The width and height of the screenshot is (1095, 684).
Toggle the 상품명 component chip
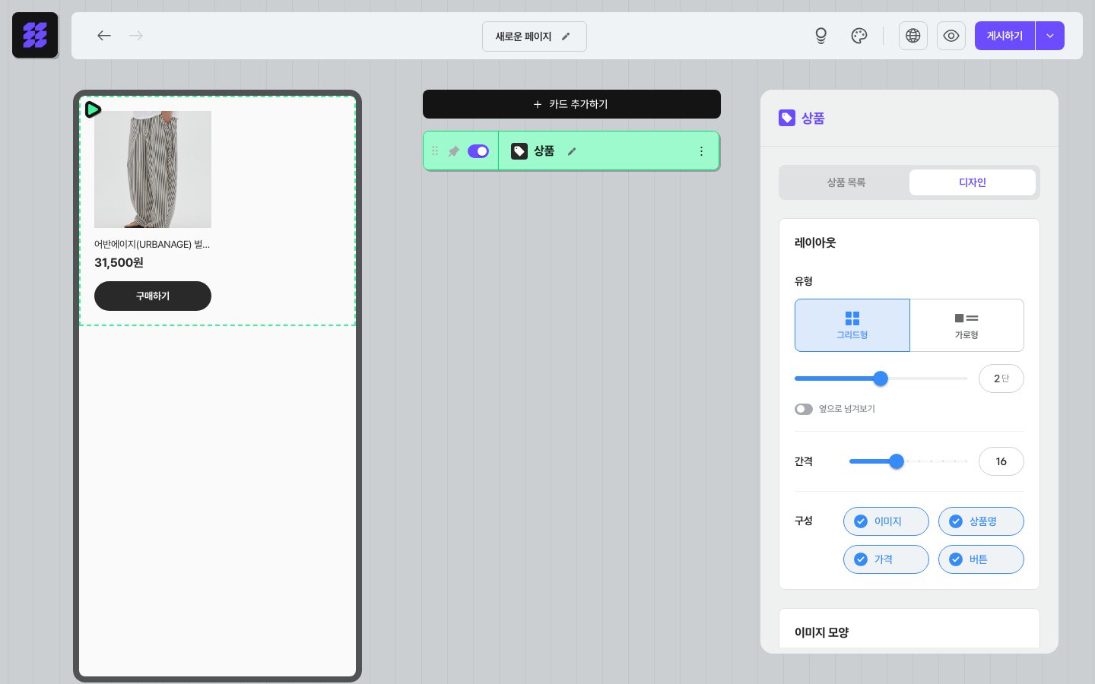(981, 521)
